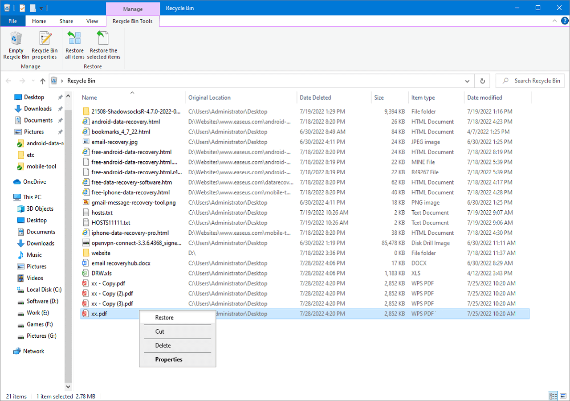Image resolution: width=570 pixels, height=401 pixels.
Task: Open the recent locations dropdown arrow
Action: [33, 81]
